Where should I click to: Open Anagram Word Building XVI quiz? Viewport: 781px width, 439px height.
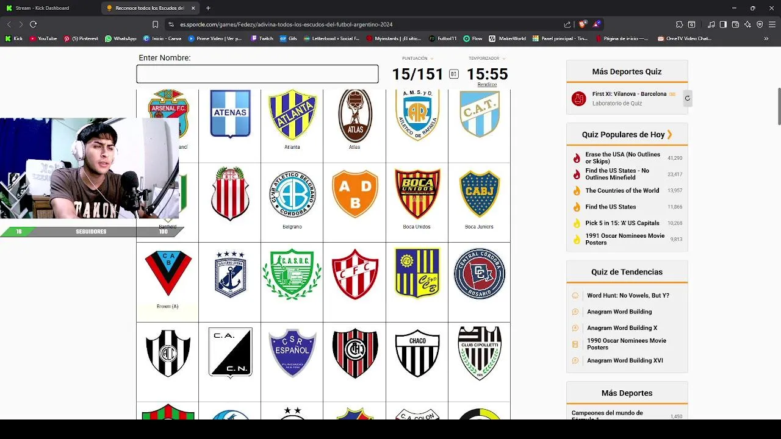point(625,360)
